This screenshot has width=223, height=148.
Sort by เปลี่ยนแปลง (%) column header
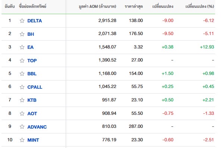tap(200, 6)
